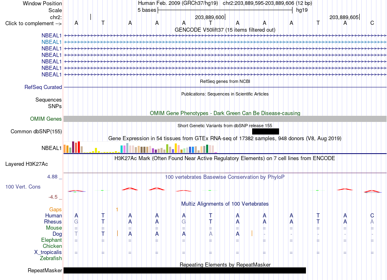Click the orange '1' in Gaps row
The image size is (387, 280).
[117, 210]
